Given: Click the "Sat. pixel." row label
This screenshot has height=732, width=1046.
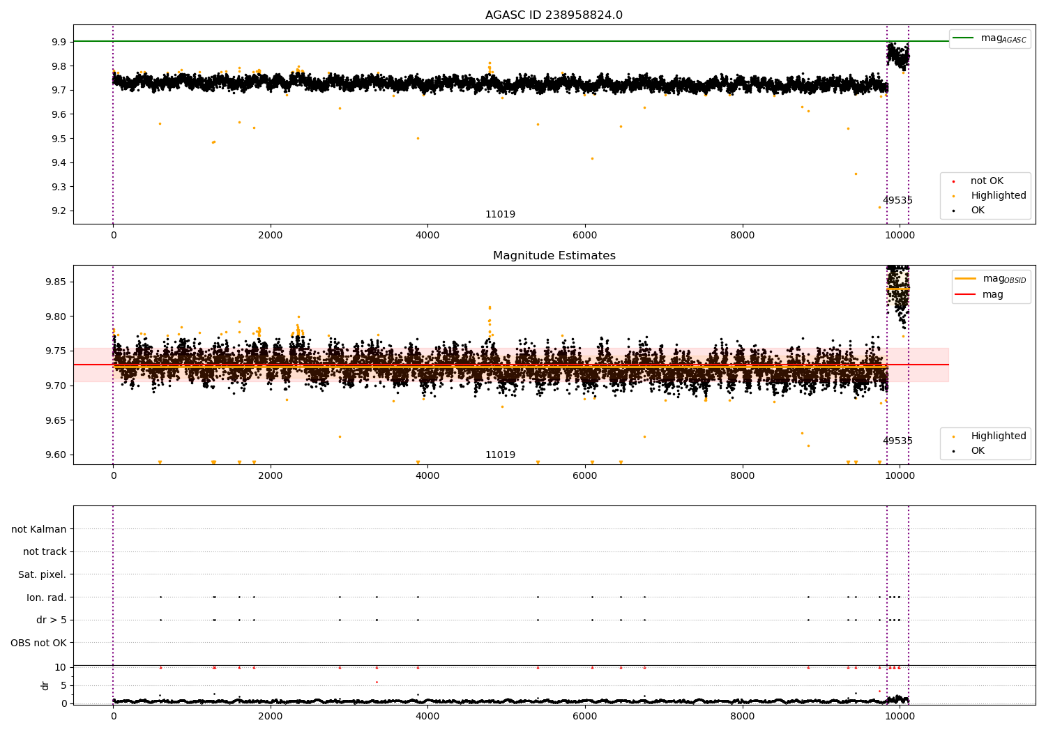Looking at the screenshot, I should (x=43, y=574).
